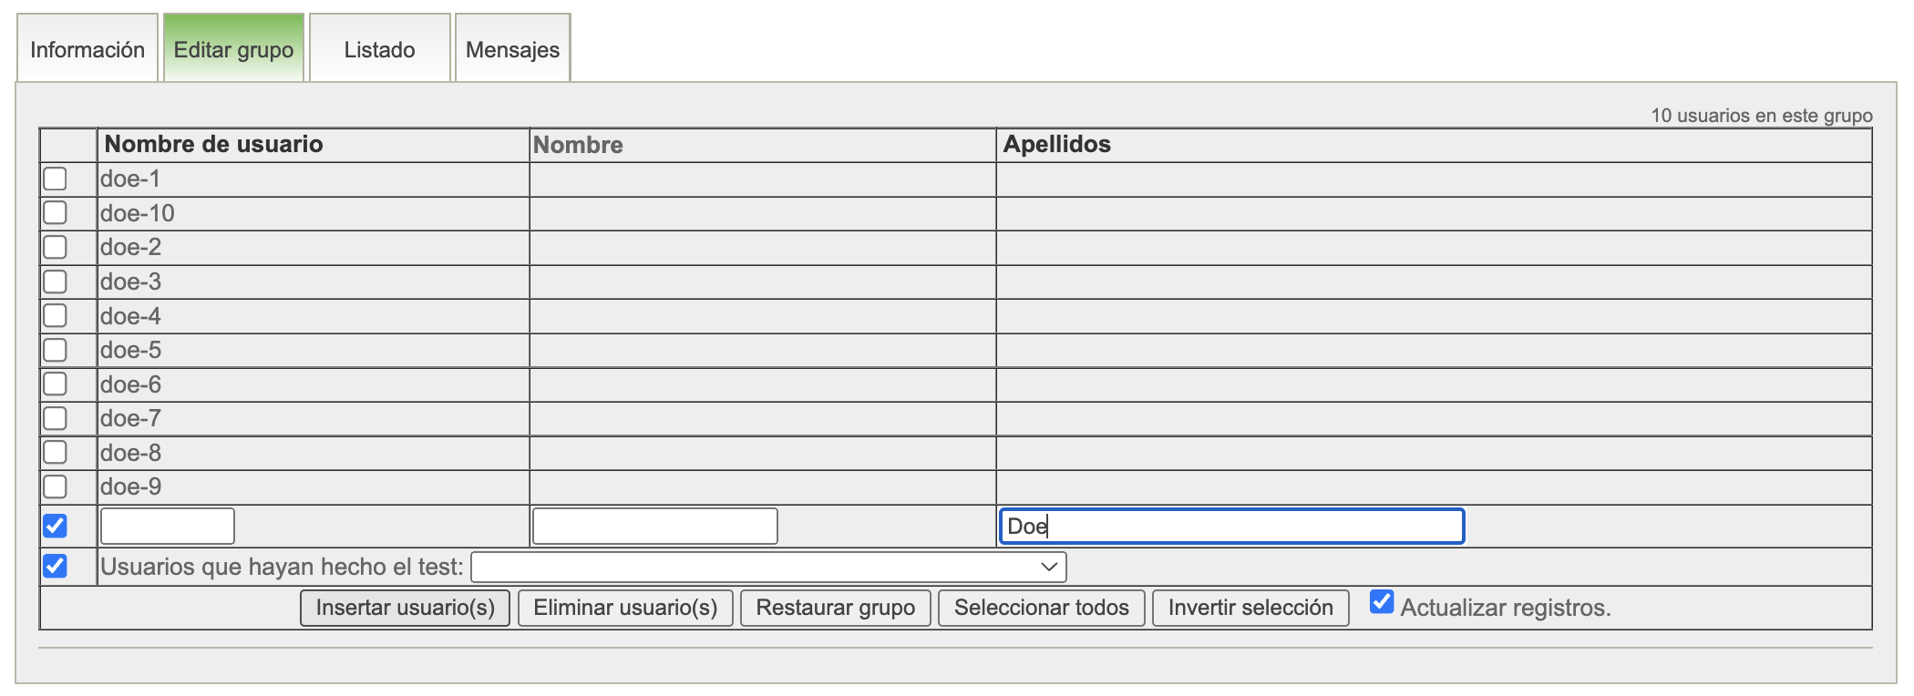Mark the doe-9 user checkbox

coord(56,486)
